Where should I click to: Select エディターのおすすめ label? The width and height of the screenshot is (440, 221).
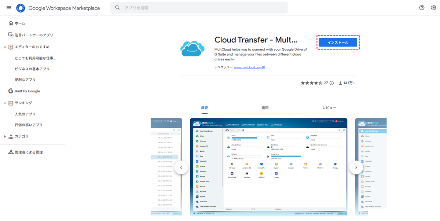pos(32,47)
